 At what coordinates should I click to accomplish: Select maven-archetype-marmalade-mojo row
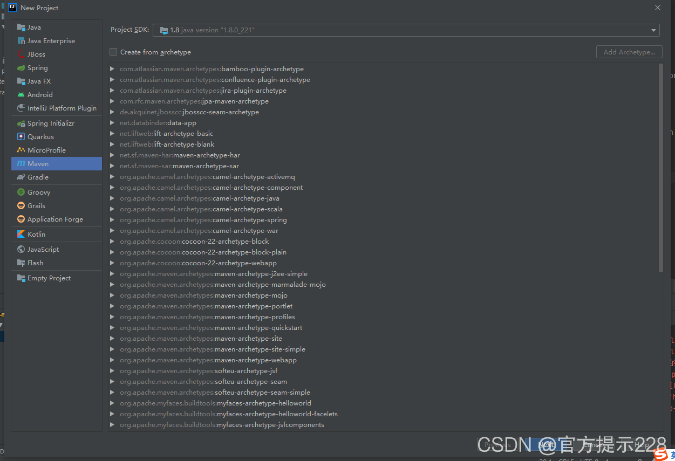coord(384,285)
